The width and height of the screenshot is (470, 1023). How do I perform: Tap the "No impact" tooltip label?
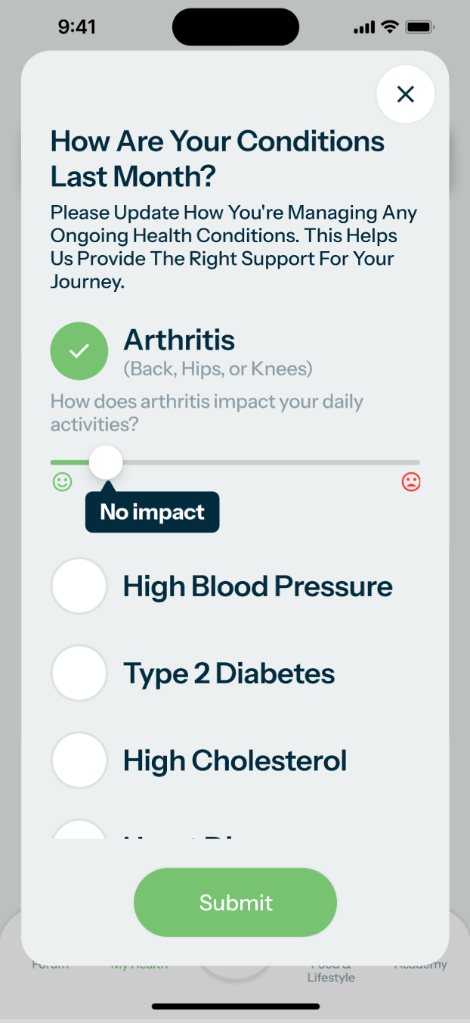tap(153, 512)
